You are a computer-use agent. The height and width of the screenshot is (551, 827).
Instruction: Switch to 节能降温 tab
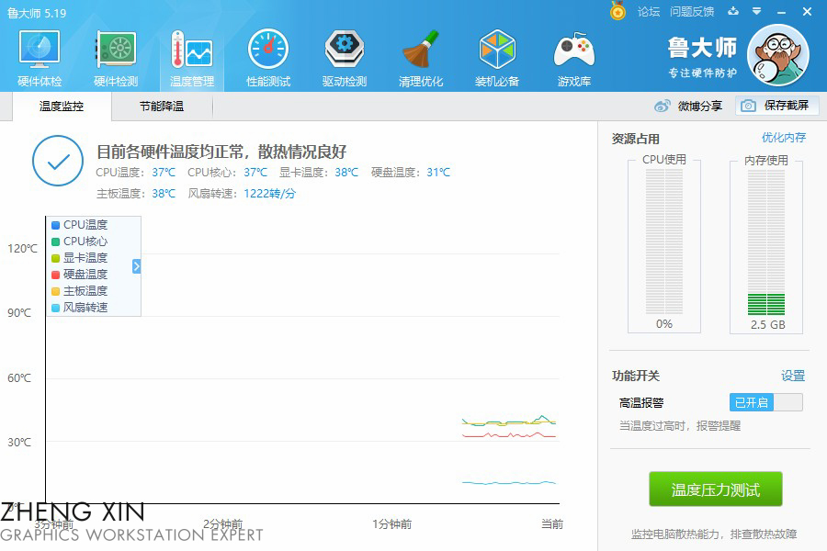pyautogui.click(x=162, y=107)
